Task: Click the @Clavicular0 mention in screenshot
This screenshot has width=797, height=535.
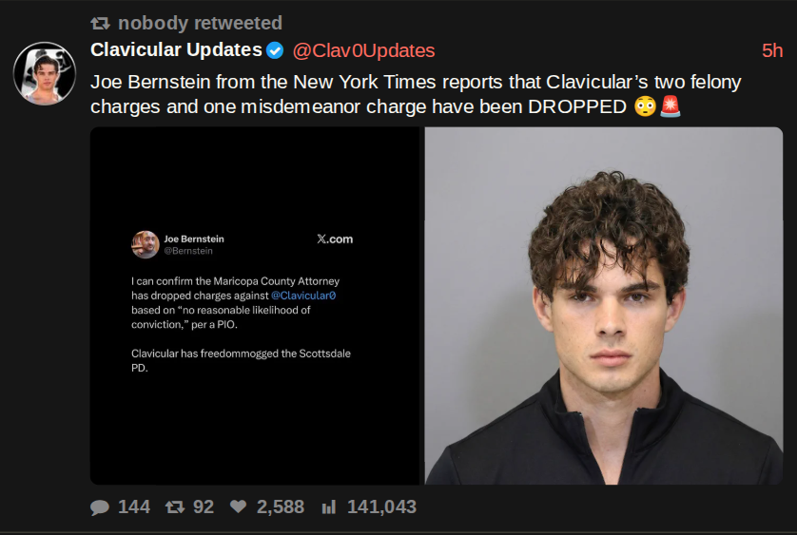Action: pos(303,296)
